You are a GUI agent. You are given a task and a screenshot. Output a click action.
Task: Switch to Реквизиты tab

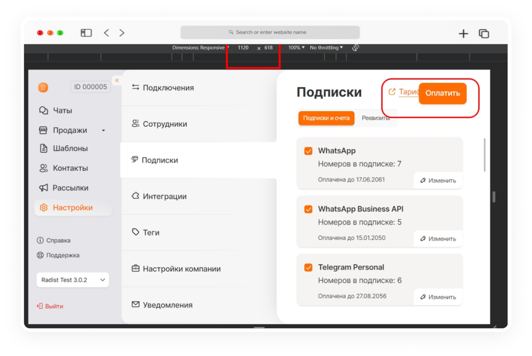(376, 118)
